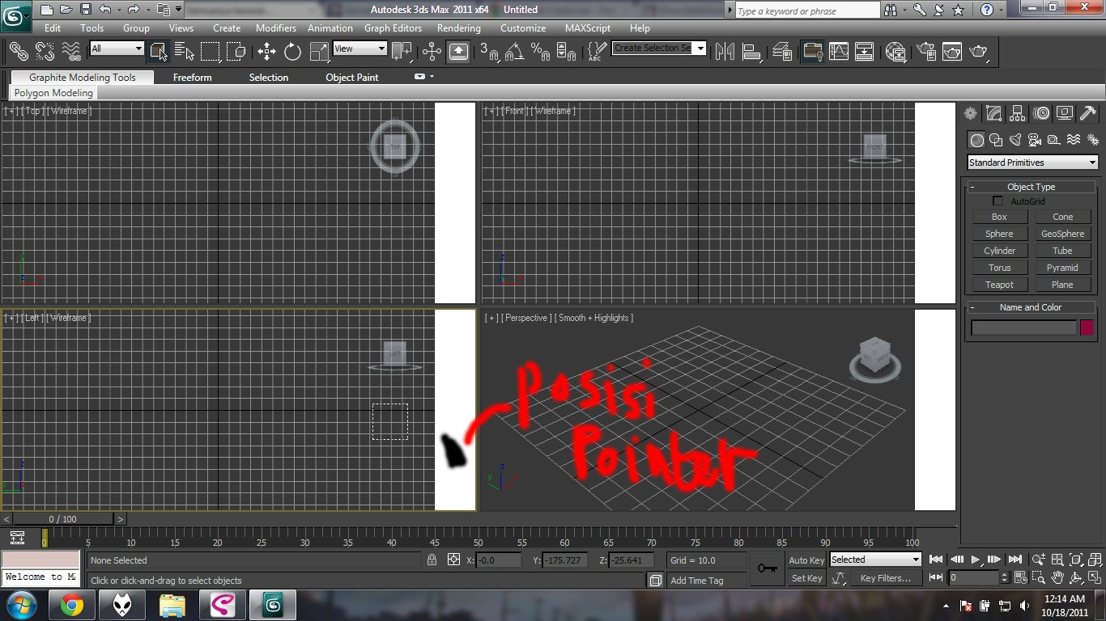Open the Standard Primitives category dropdown
The image size is (1106, 621).
pyautogui.click(x=1033, y=163)
